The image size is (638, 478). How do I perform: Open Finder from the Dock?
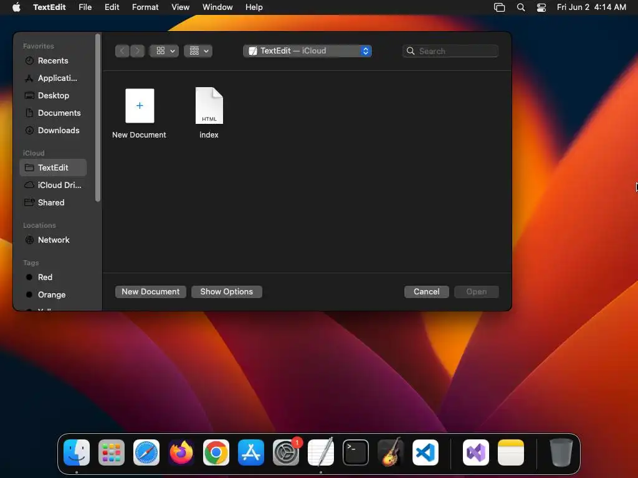[x=77, y=452]
